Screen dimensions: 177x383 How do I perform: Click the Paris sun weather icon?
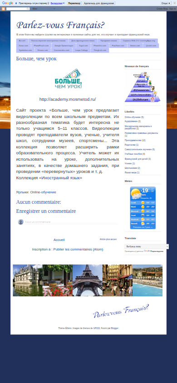point(135,194)
